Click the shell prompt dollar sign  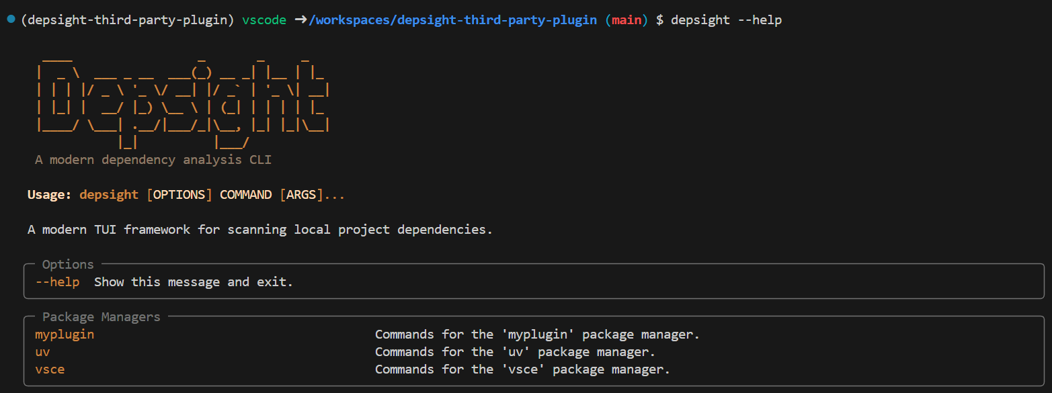pyautogui.click(x=659, y=19)
